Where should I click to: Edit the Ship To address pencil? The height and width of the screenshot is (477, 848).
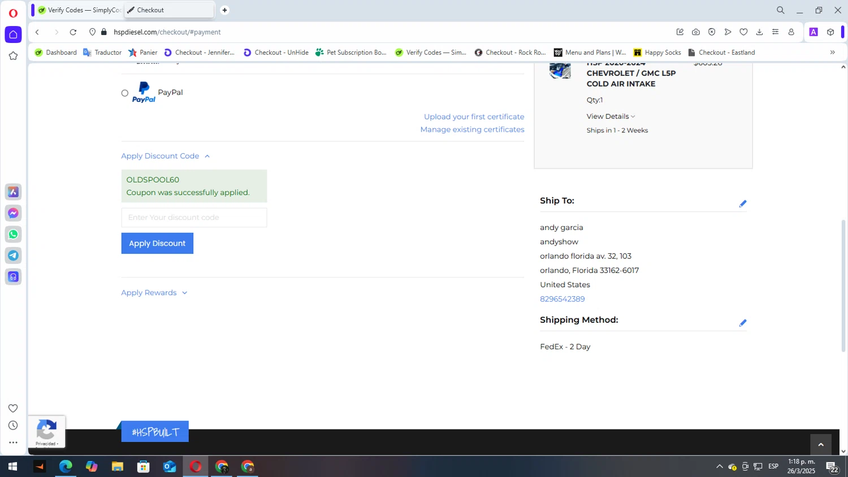743,203
